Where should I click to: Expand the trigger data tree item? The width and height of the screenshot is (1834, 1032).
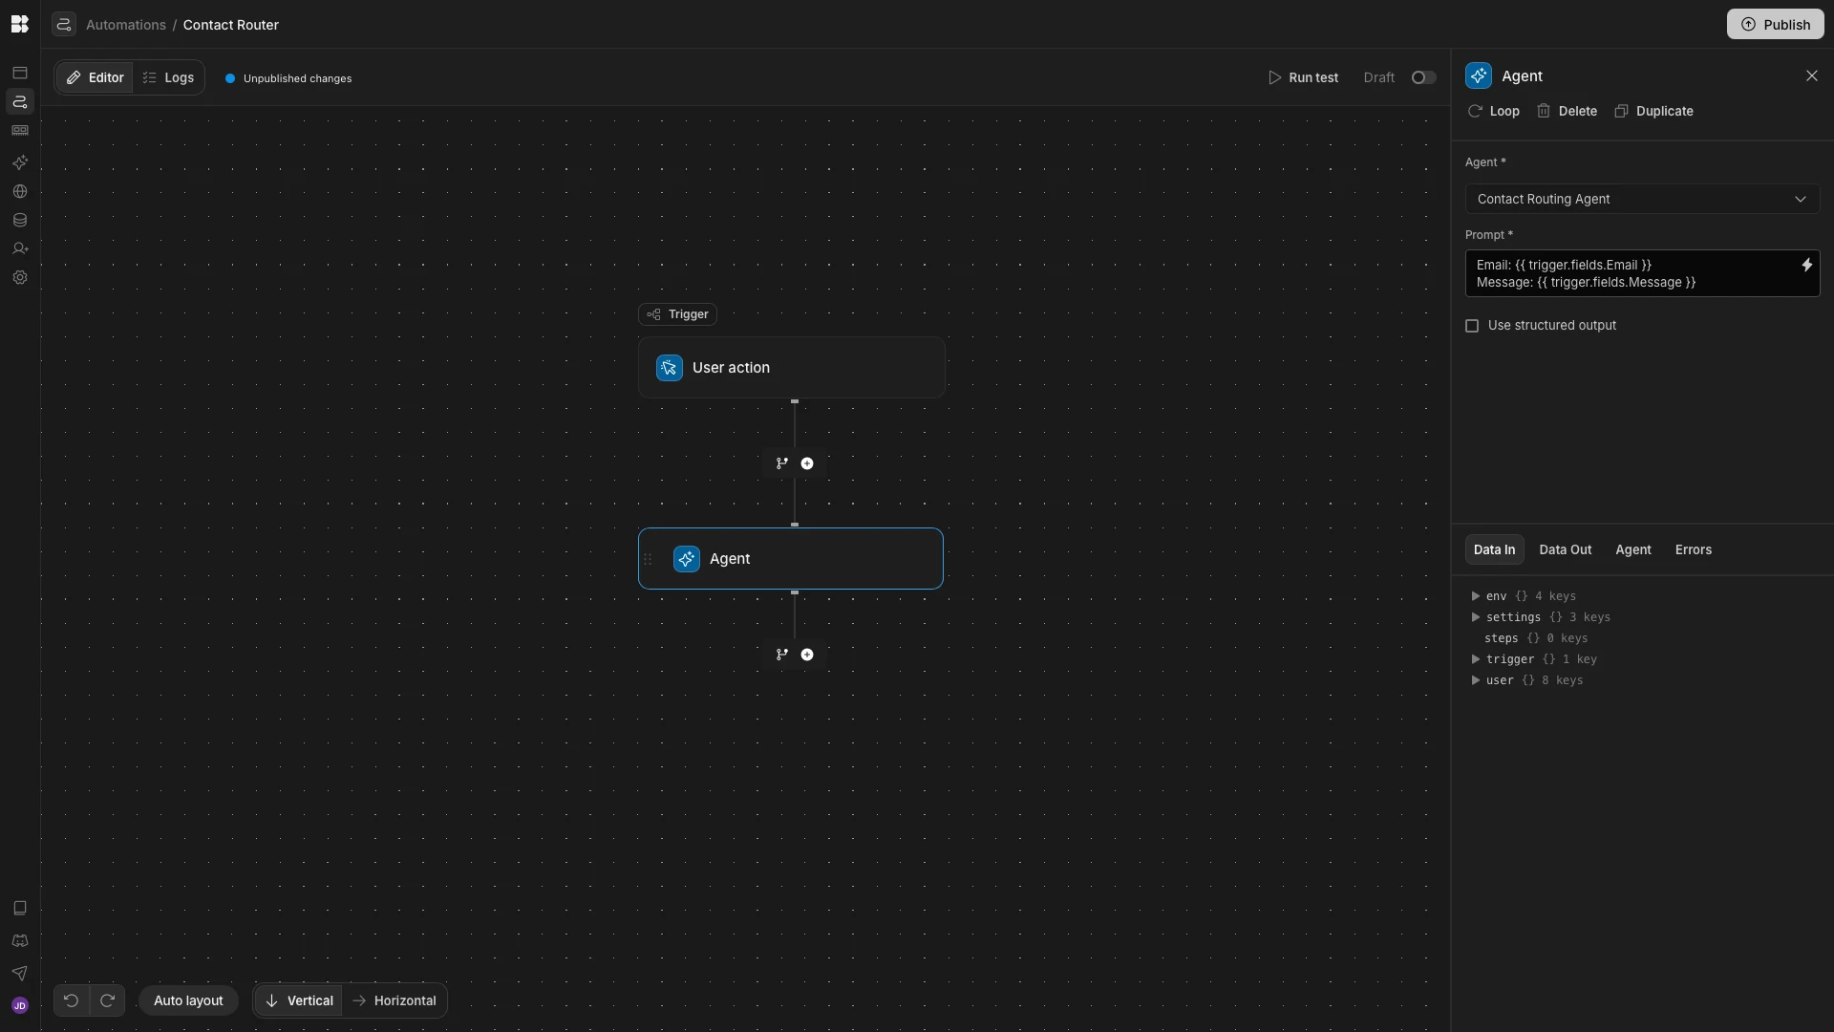click(1476, 659)
